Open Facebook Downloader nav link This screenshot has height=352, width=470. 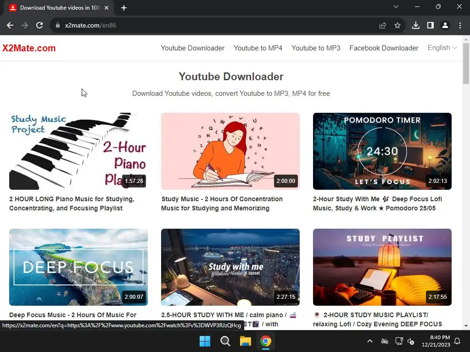pos(384,48)
